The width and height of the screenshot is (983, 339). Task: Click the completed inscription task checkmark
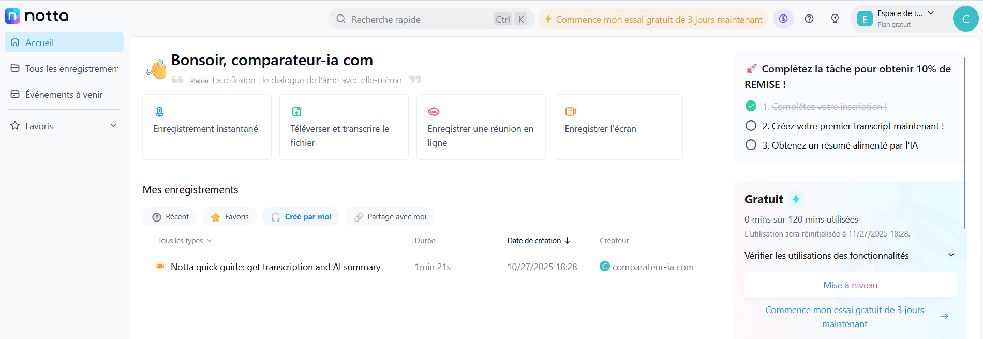(x=751, y=106)
